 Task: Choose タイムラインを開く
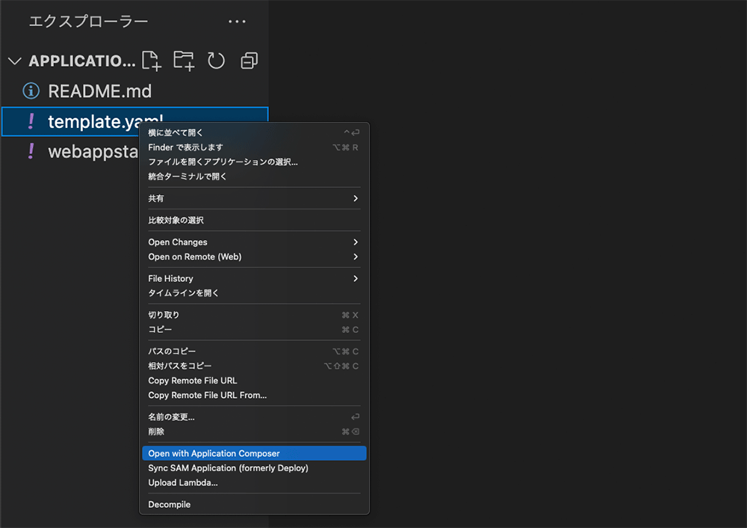[x=254, y=293]
